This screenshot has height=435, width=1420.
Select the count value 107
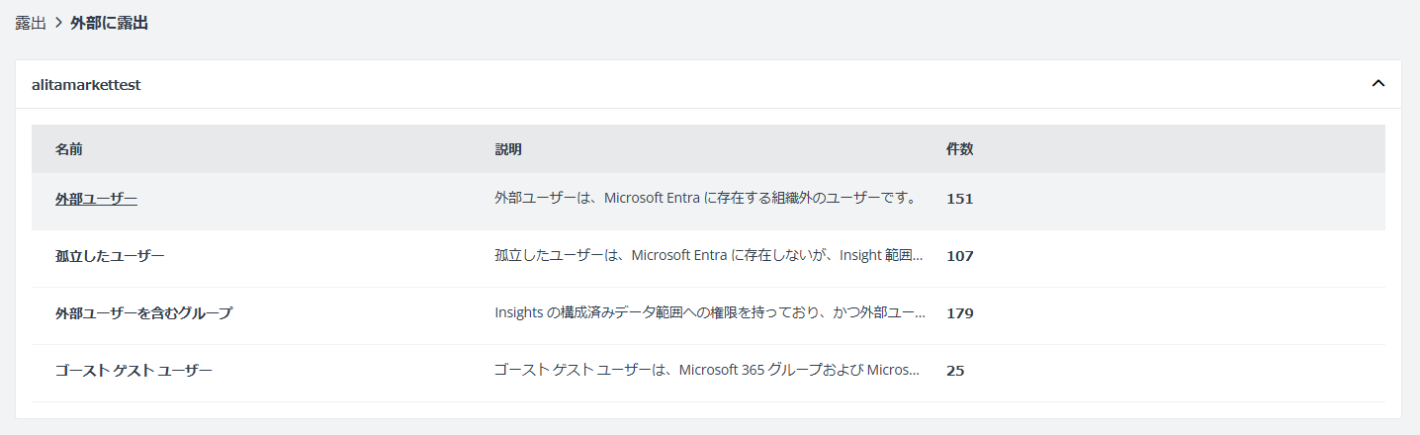(x=959, y=256)
